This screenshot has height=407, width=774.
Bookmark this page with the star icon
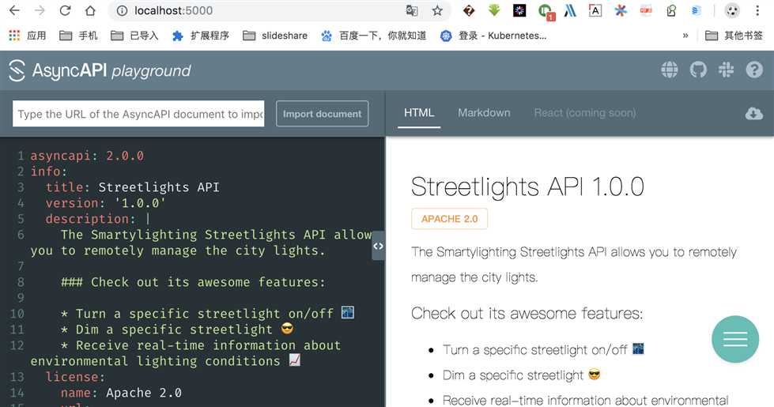coord(437,10)
